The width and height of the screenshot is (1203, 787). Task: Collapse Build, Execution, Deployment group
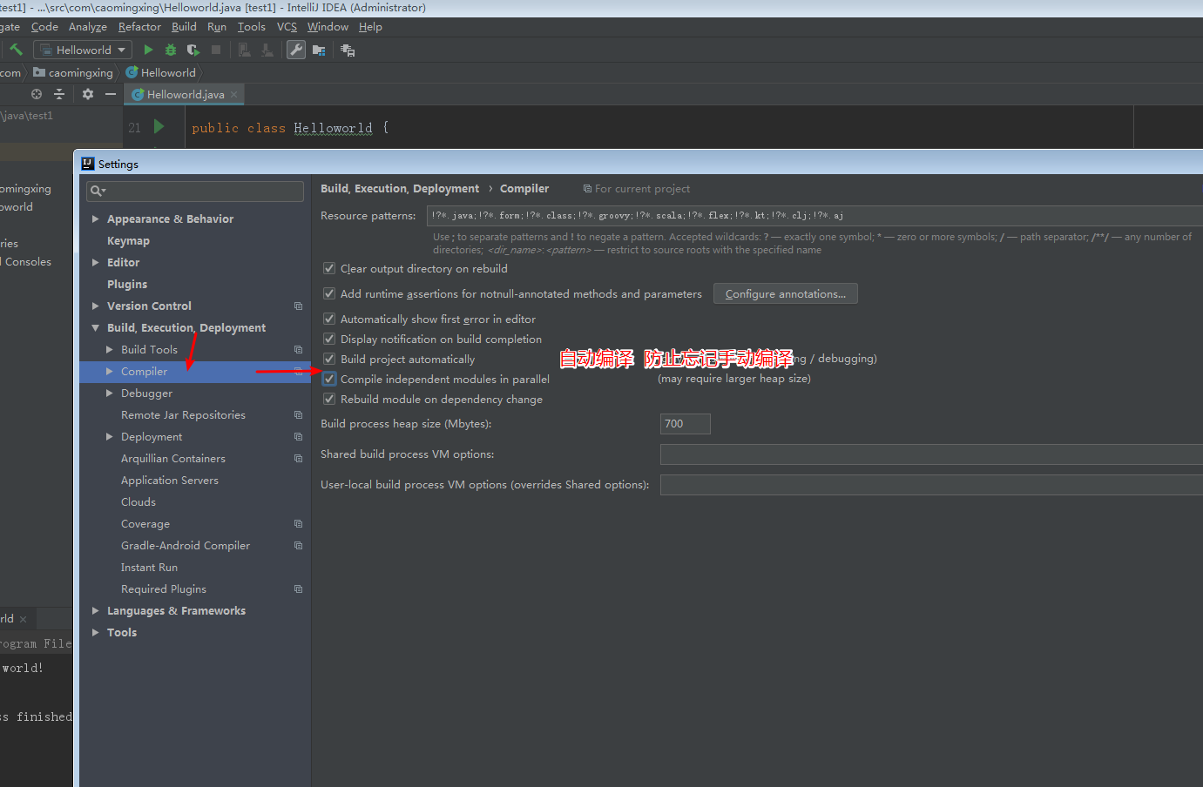[96, 327]
